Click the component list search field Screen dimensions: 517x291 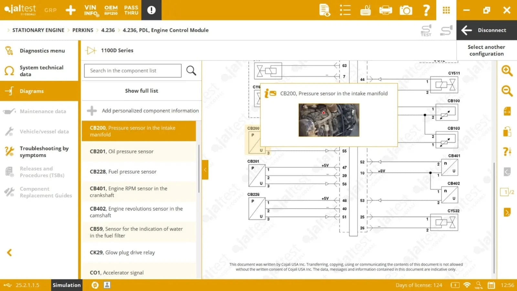pyautogui.click(x=133, y=70)
